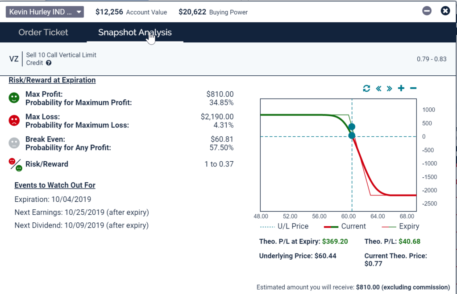Shift the chart left with double-left arrows

click(x=378, y=88)
